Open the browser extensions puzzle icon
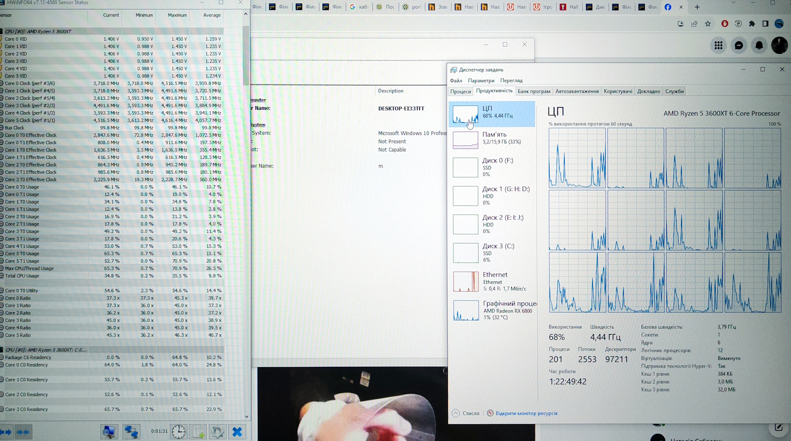This screenshot has width=791, height=441. pos(752,24)
